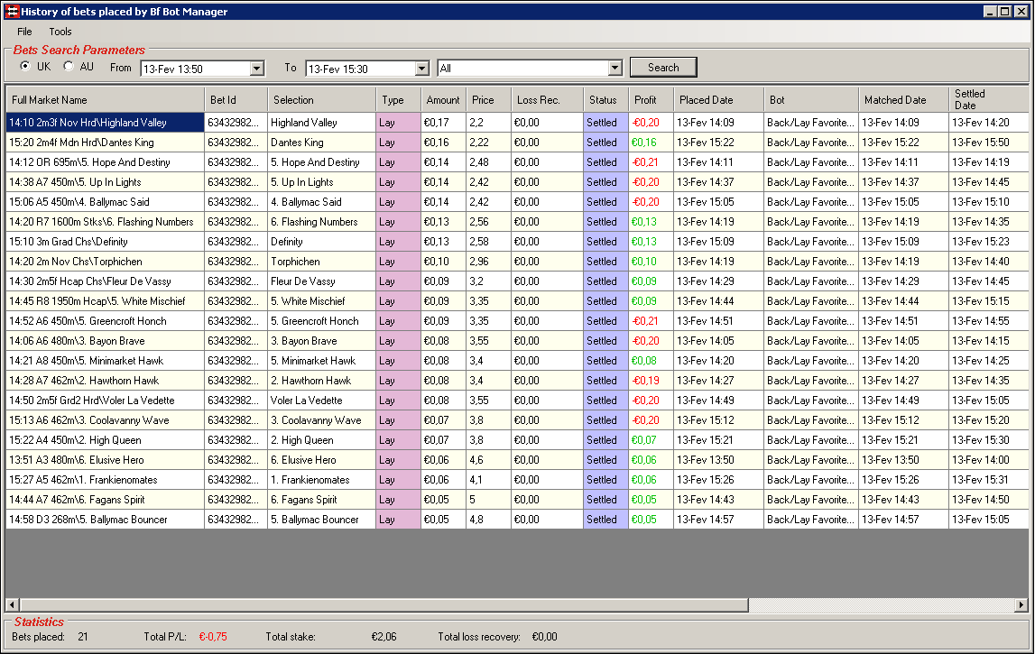The image size is (1035, 654).
Task: Click the '6. Flashing Numbers' selection cell
Action: pos(321,222)
